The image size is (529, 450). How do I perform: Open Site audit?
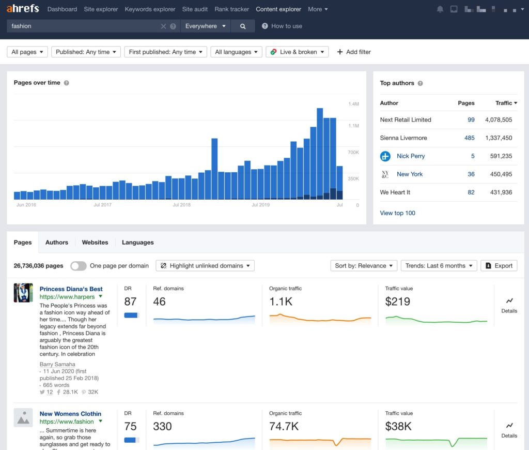click(195, 9)
